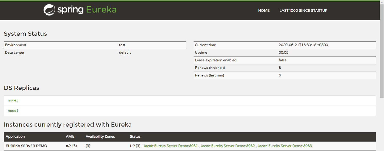This screenshot has width=384, height=151.
Task: Click the Renews (last min) label
Action: click(210, 75)
